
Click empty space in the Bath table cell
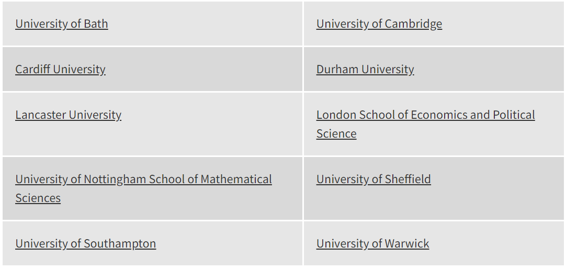(x=209, y=24)
